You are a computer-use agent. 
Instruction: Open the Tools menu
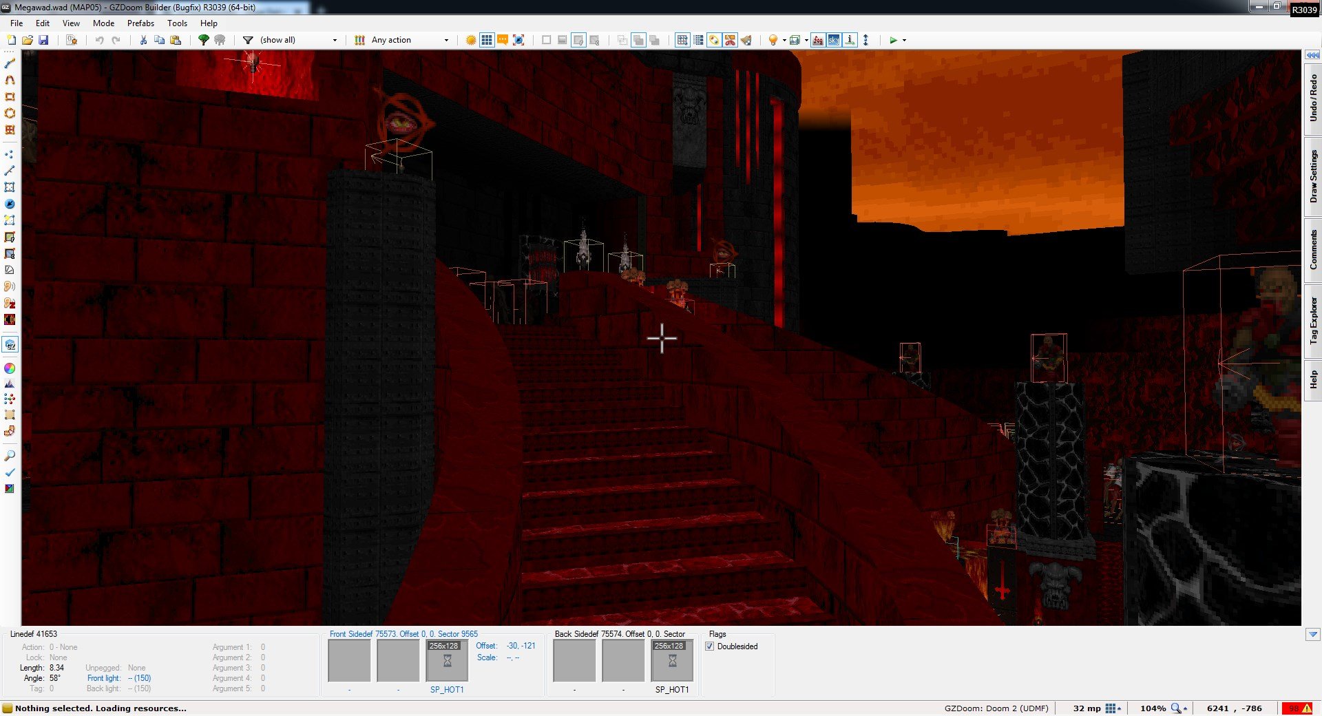click(x=177, y=23)
